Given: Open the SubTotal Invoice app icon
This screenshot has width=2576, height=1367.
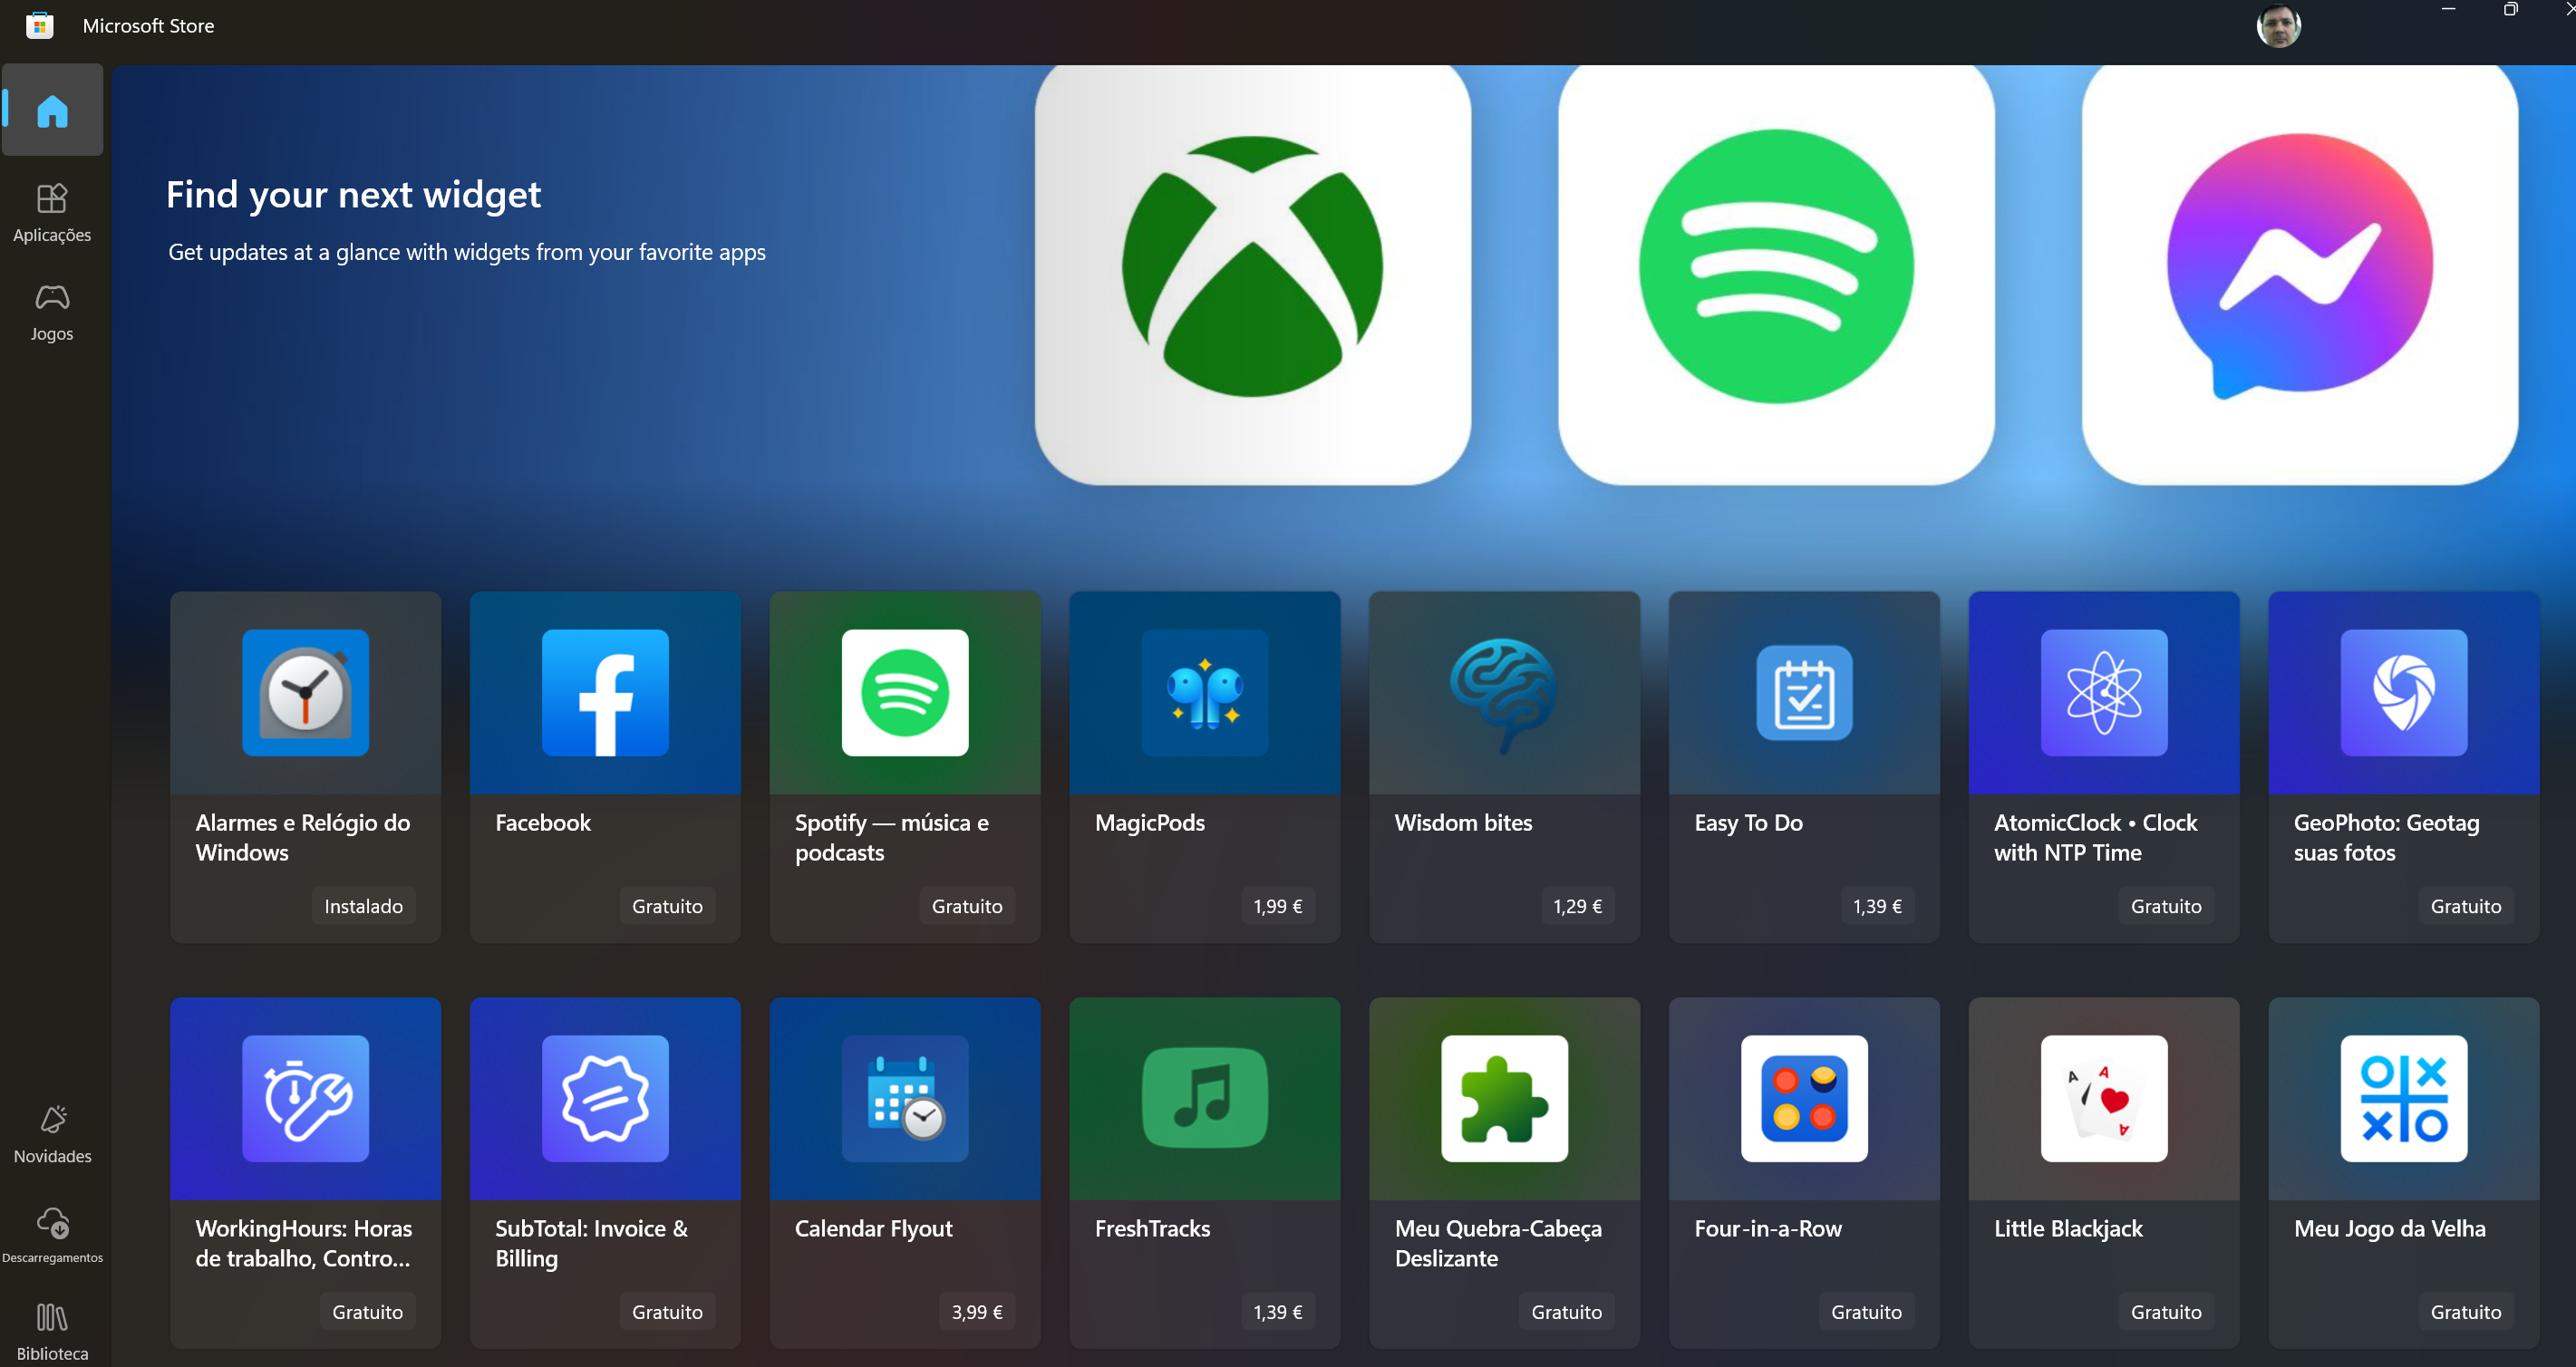Looking at the screenshot, I should [x=605, y=1098].
